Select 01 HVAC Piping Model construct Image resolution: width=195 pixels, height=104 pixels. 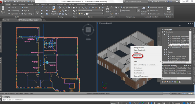pyautogui.click(x=177, y=59)
